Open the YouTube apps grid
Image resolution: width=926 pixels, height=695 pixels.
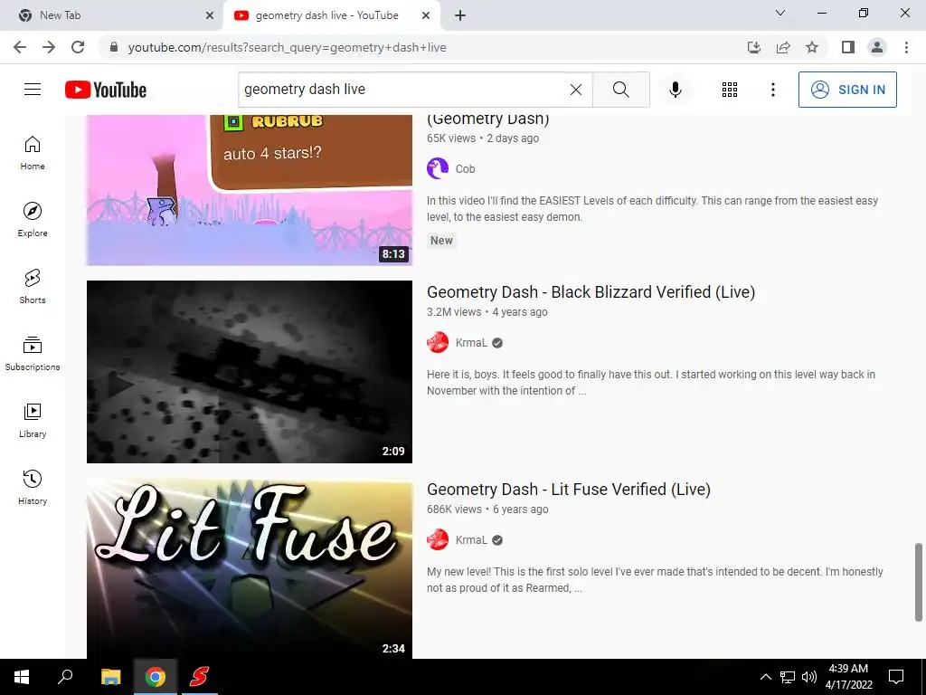(730, 90)
